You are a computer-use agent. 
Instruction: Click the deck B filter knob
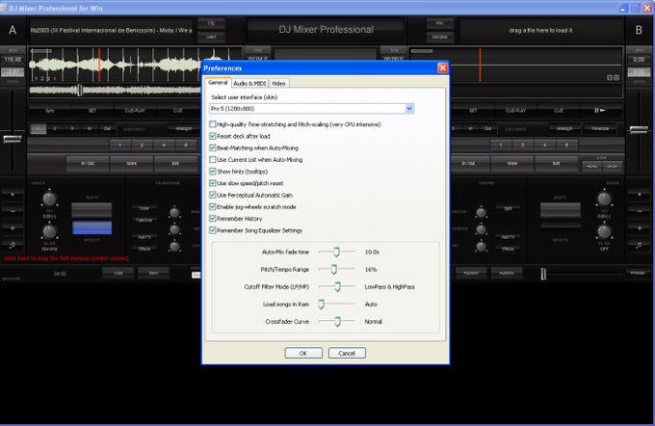click(604, 231)
